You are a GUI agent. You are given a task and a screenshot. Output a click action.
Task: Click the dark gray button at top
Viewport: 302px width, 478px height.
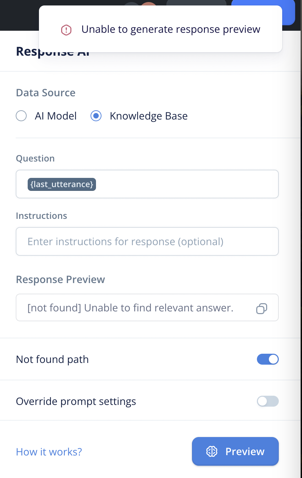coord(196,3)
